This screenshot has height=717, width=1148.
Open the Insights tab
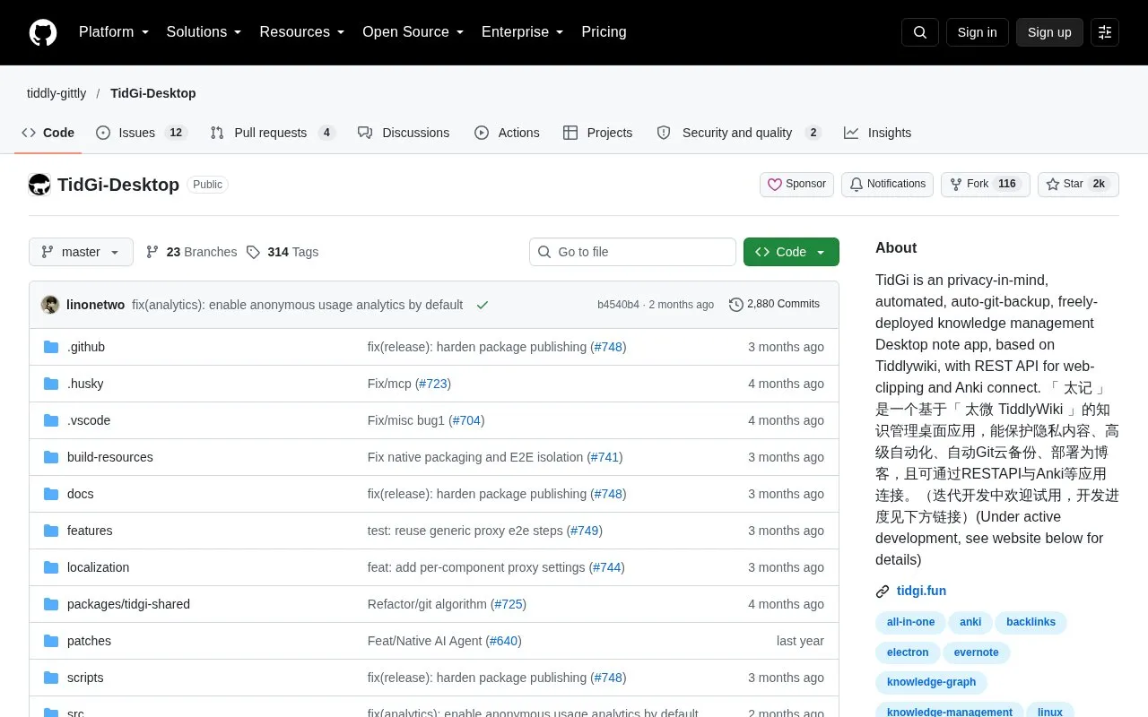click(877, 133)
